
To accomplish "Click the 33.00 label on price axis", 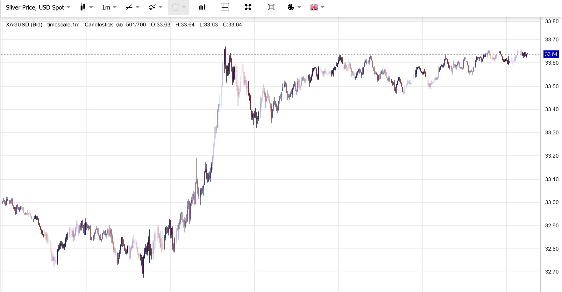I will tap(551, 203).
